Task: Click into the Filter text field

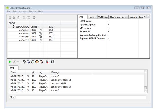Action: [x=81, y=97]
